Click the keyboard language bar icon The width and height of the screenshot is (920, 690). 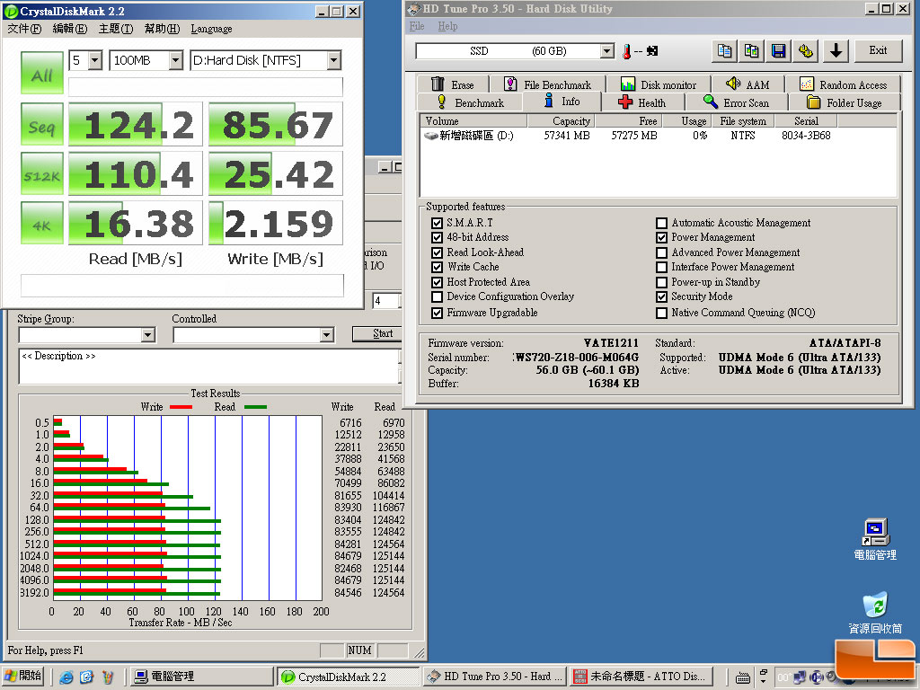742,677
